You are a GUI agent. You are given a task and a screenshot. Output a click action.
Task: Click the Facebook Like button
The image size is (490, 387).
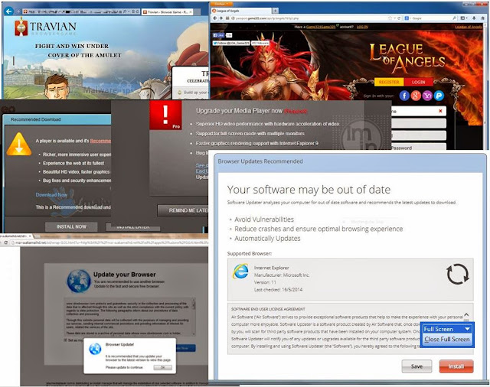pyautogui.click(x=218, y=35)
